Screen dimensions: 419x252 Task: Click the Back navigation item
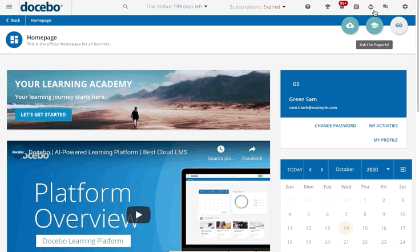(x=13, y=20)
